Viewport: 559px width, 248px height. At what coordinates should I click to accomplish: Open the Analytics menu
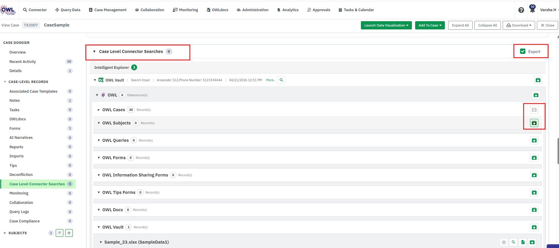288,10
